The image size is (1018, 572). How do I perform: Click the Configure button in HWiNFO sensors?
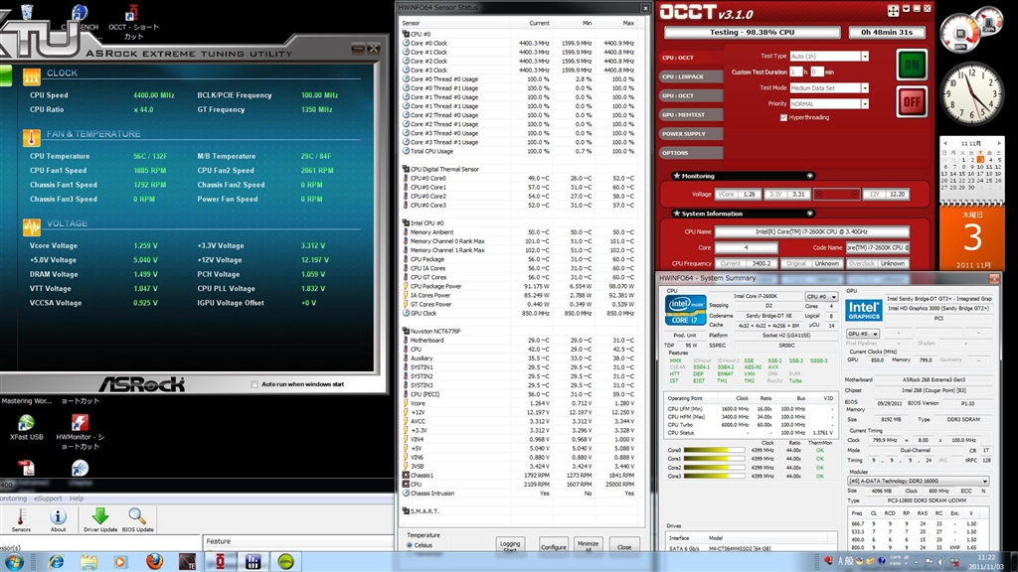(x=553, y=545)
